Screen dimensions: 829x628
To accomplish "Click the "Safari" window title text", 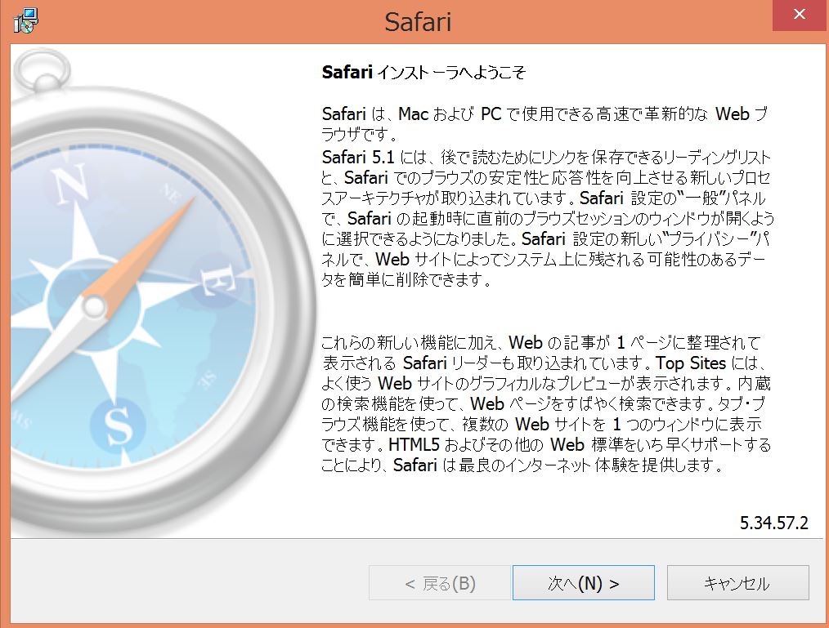I will click(418, 22).
